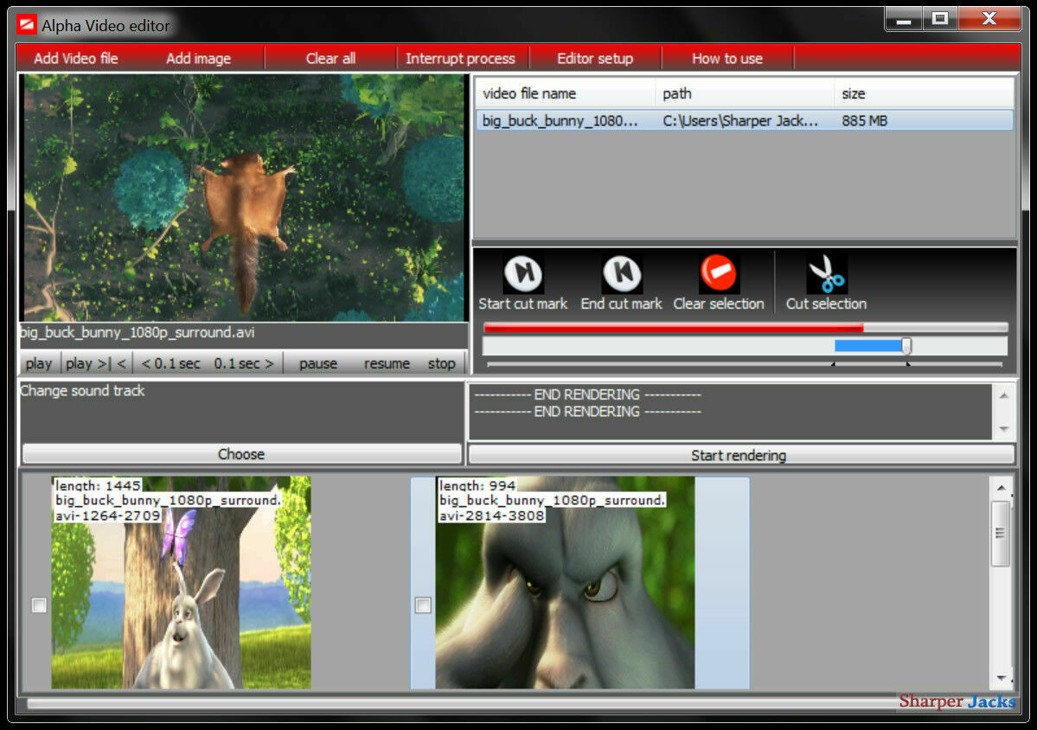Click the render log scroll up arrow
This screenshot has width=1037, height=730.
coord(1004,395)
